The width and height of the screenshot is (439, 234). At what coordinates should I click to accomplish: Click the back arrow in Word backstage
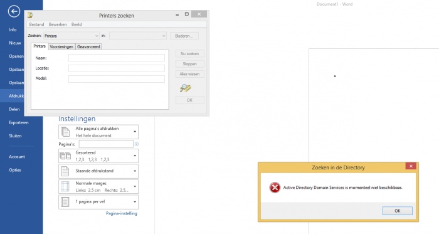tap(14, 11)
